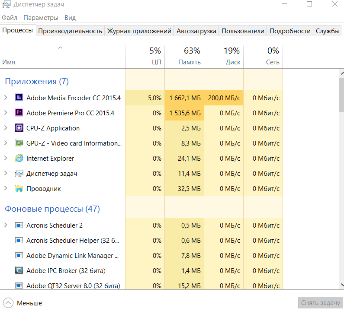Open the Пользователи tab
Screen dimensions: 344x311
click(243, 31)
